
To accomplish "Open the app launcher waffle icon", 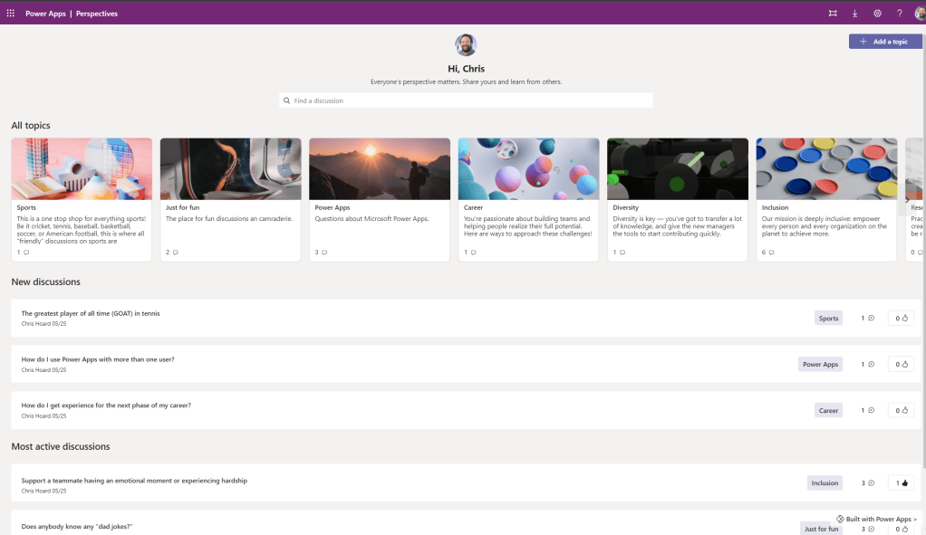I will pyautogui.click(x=11, y=14).
